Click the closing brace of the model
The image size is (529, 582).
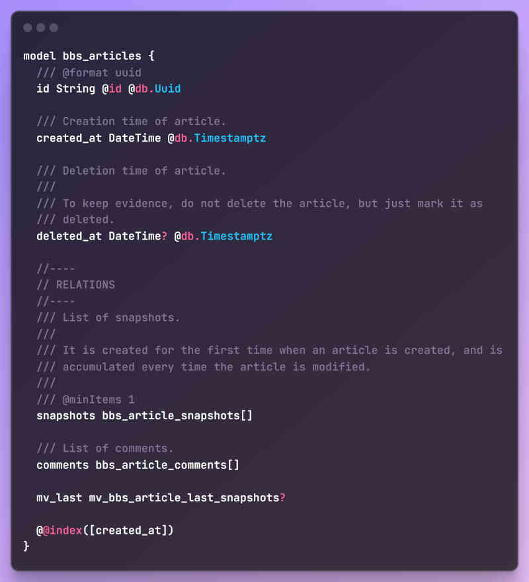[26, 546]
